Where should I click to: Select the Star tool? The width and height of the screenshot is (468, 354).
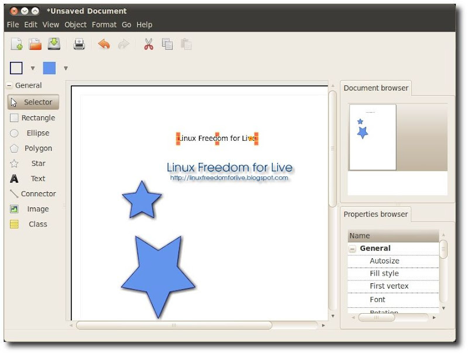[x=33, y=164]
